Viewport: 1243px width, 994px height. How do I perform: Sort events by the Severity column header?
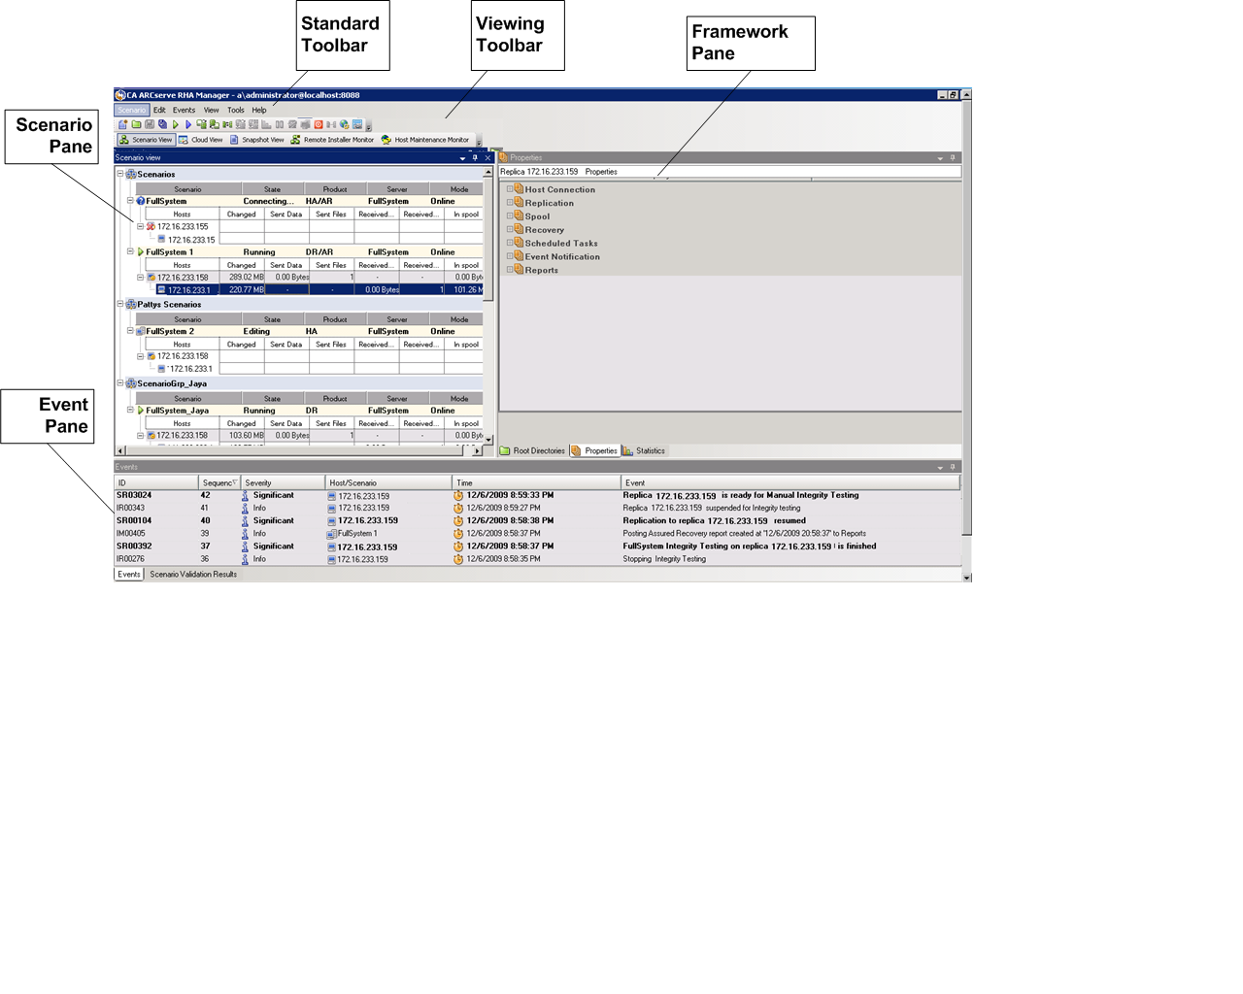[x=283, y=482]
